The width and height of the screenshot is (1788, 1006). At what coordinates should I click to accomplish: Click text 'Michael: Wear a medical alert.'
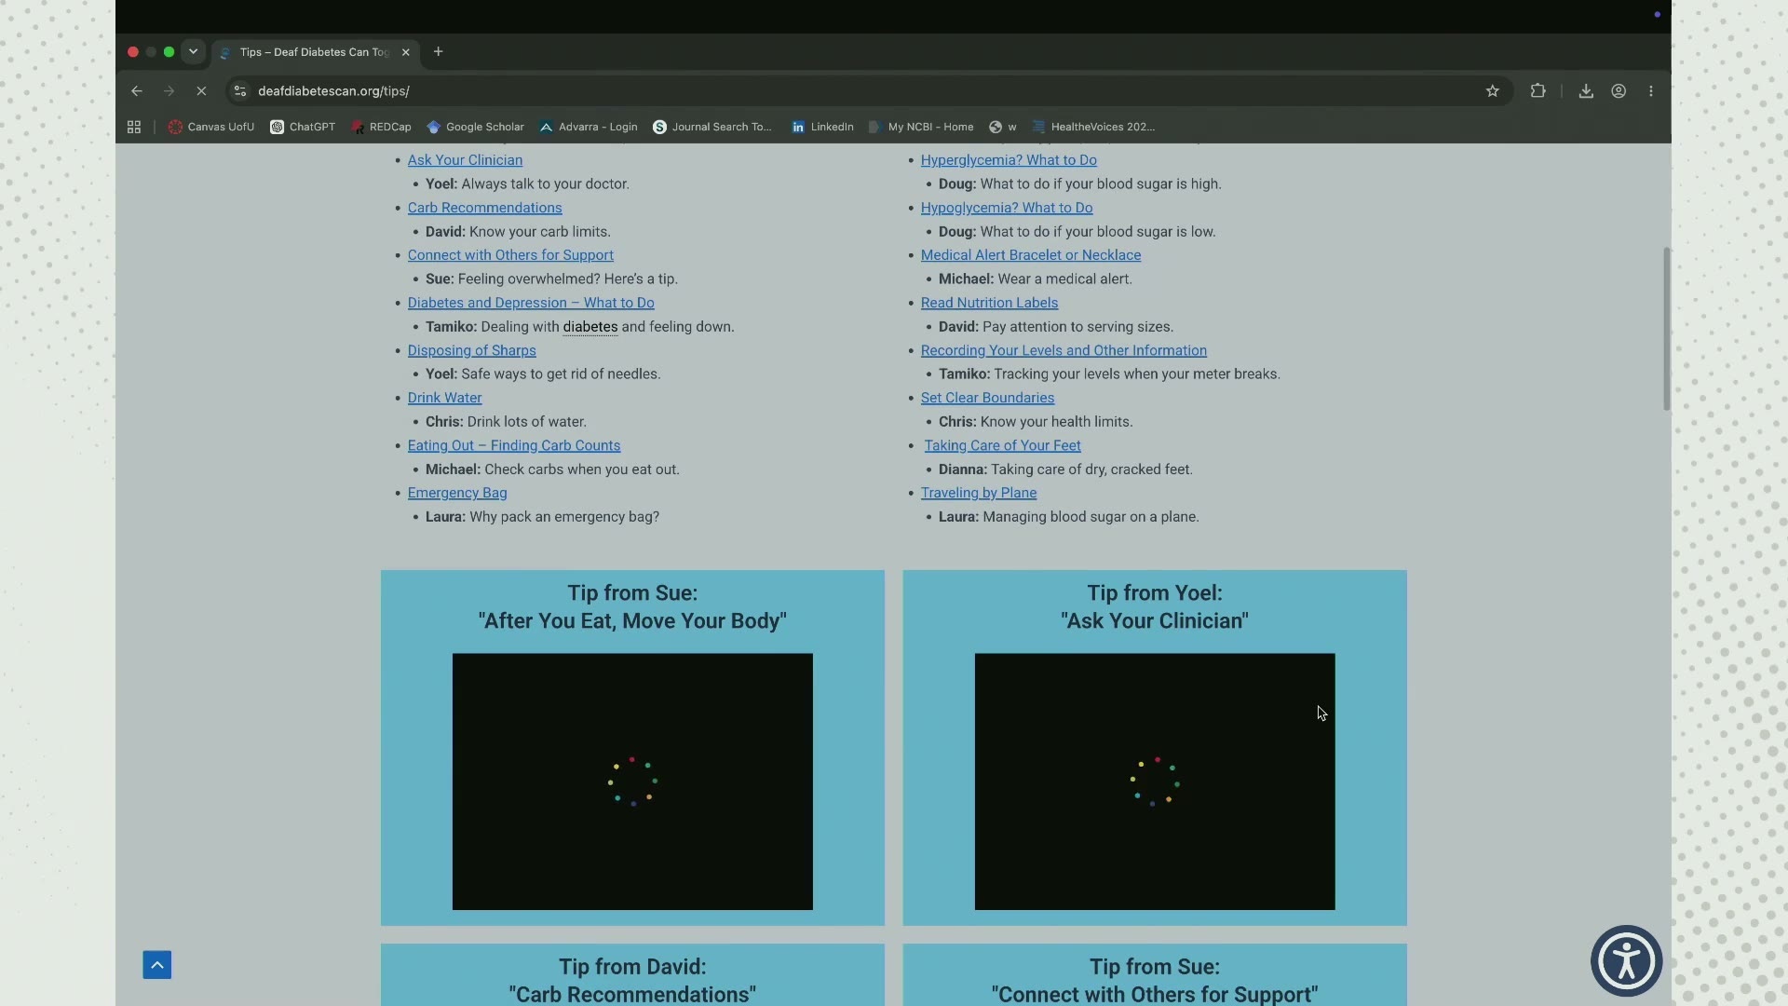pyautogui.click(x=1036, y=279)
